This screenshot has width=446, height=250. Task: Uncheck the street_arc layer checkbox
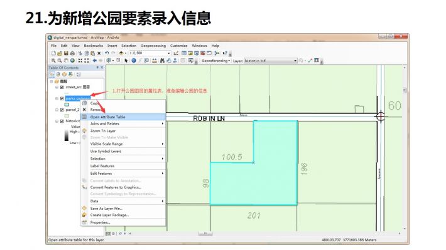(62, 87)
